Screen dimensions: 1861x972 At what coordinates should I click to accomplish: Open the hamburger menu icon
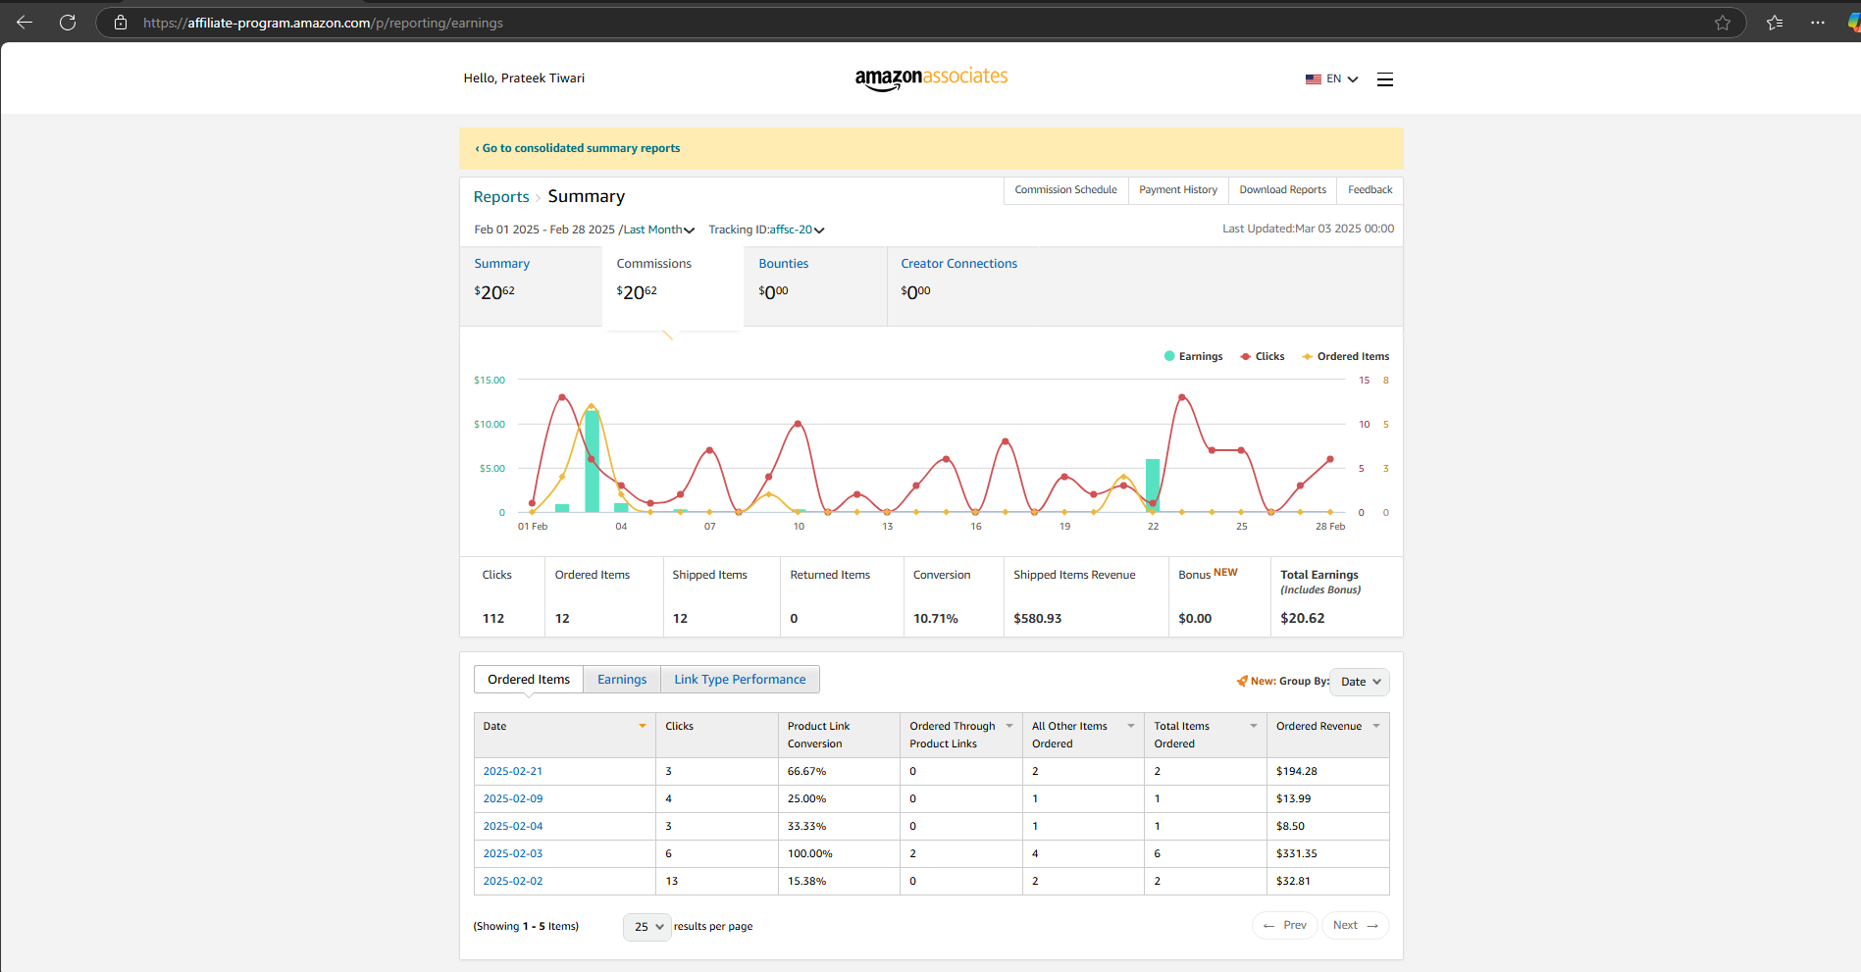pos(1385,79)
